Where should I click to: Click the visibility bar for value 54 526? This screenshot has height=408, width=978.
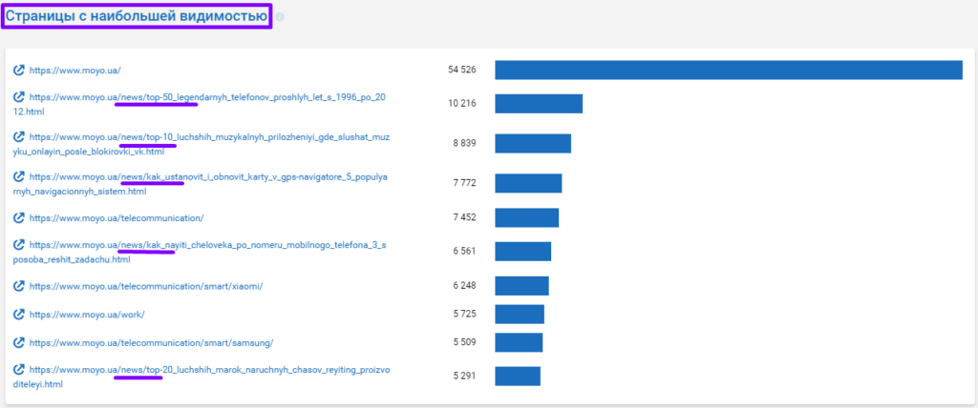click(728, 70)
